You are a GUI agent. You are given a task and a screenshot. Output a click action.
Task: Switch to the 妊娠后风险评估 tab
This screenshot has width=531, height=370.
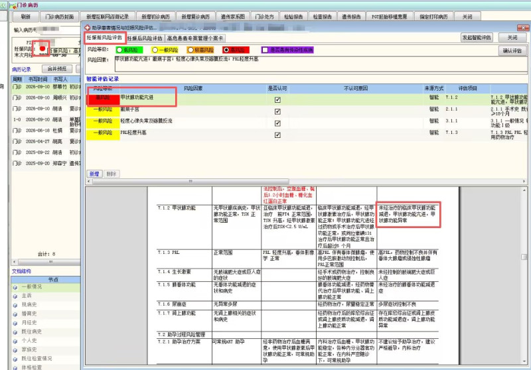(145, 38)
